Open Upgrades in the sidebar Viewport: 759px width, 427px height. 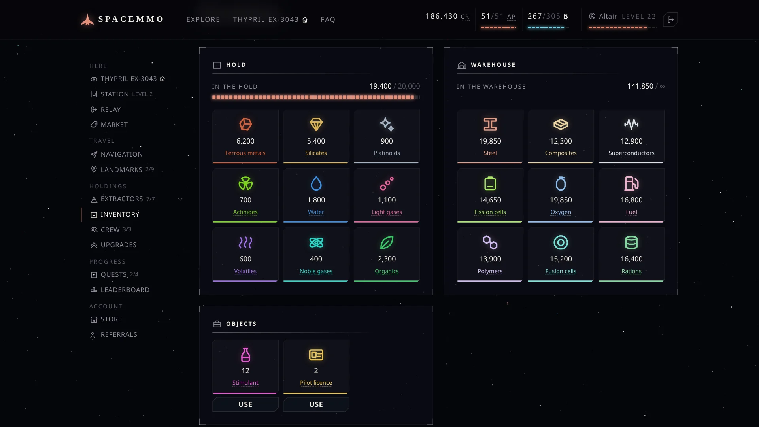(113, 245)
